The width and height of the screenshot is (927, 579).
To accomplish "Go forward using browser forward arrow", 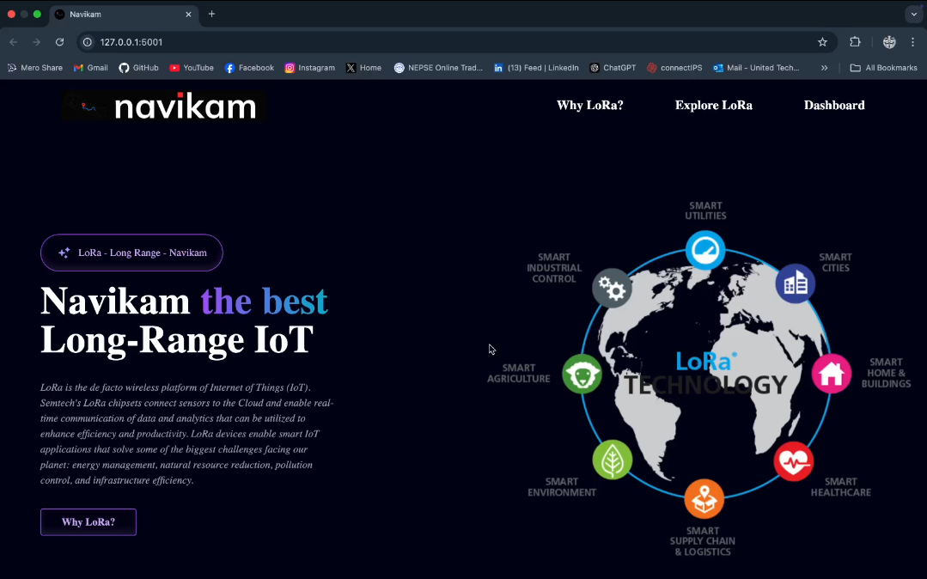I will (37, 42).
